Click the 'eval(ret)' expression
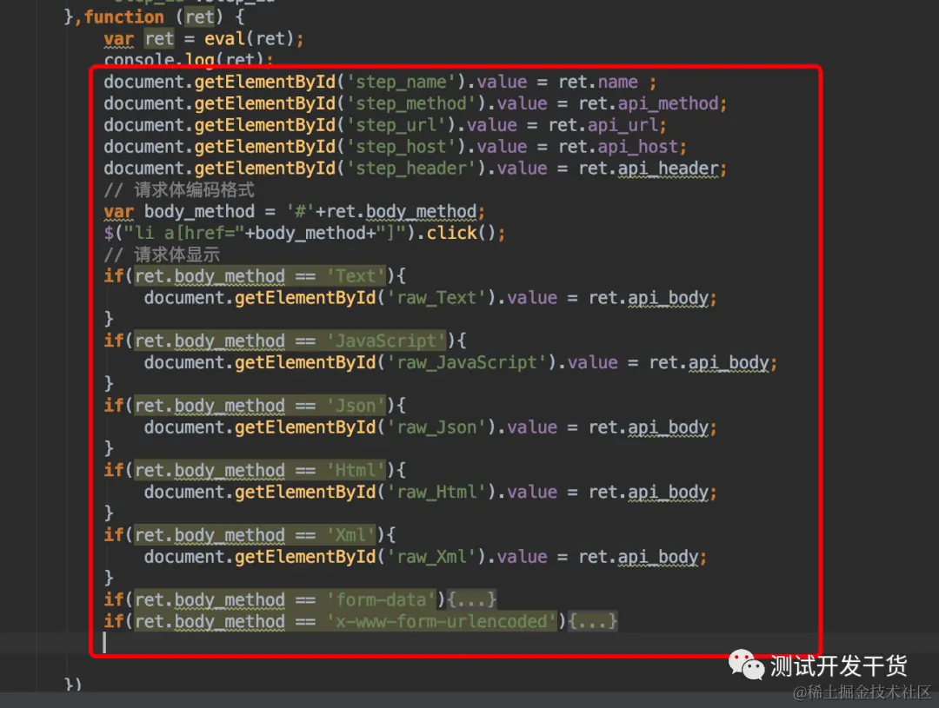Image resolution: width=939 pixels, height=708 pixels. 250,38
